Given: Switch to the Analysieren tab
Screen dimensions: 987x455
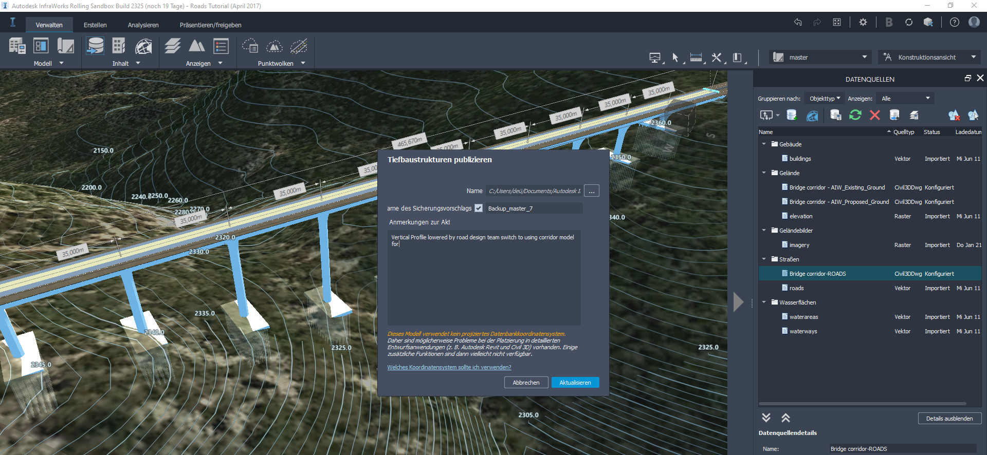Looking at the screenshot, I should point(143,25).
